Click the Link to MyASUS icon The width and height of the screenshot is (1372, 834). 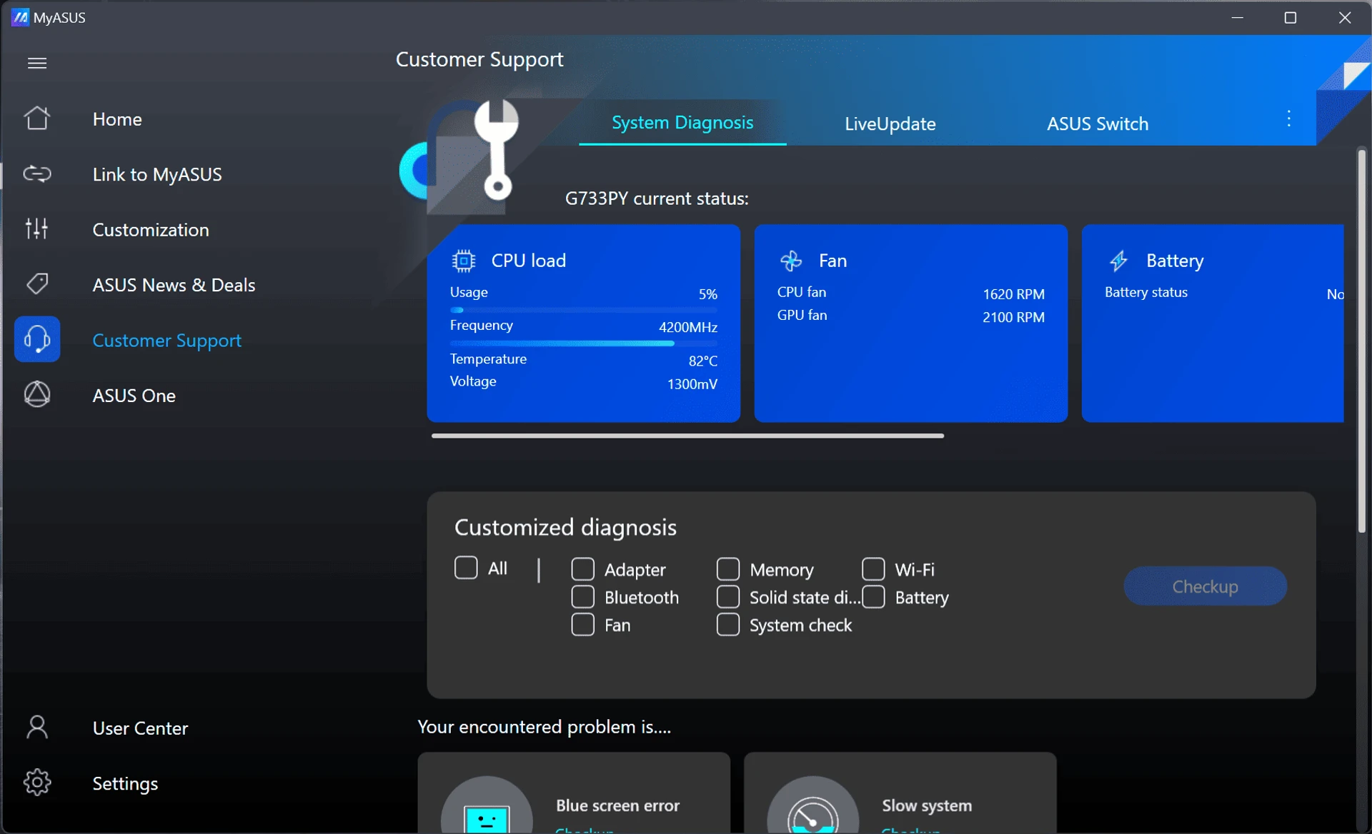[x=37, y=174]
